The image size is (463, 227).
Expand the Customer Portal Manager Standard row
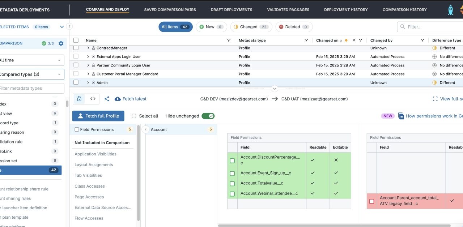point(88,74)
